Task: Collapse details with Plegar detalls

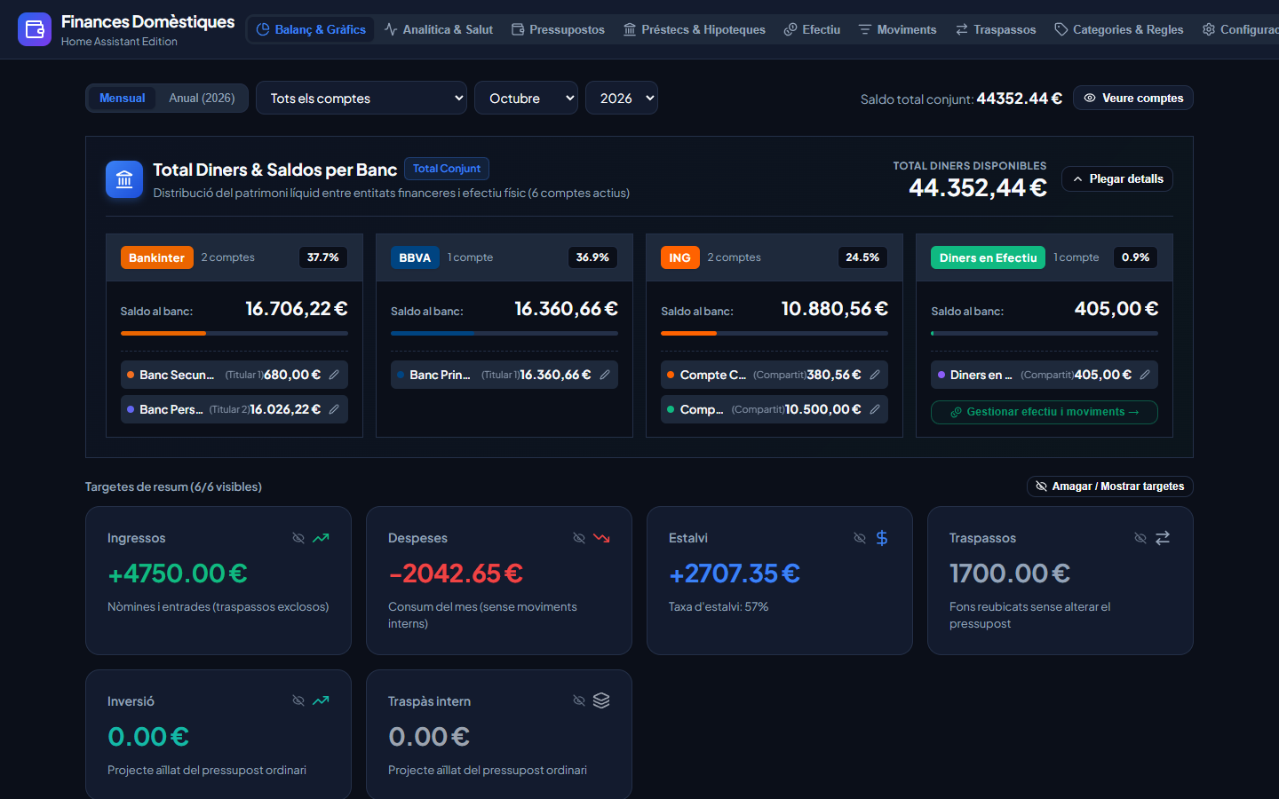Action: 1117,179
